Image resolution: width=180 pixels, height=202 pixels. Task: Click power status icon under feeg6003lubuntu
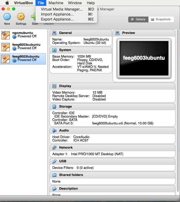pos(14,60)
